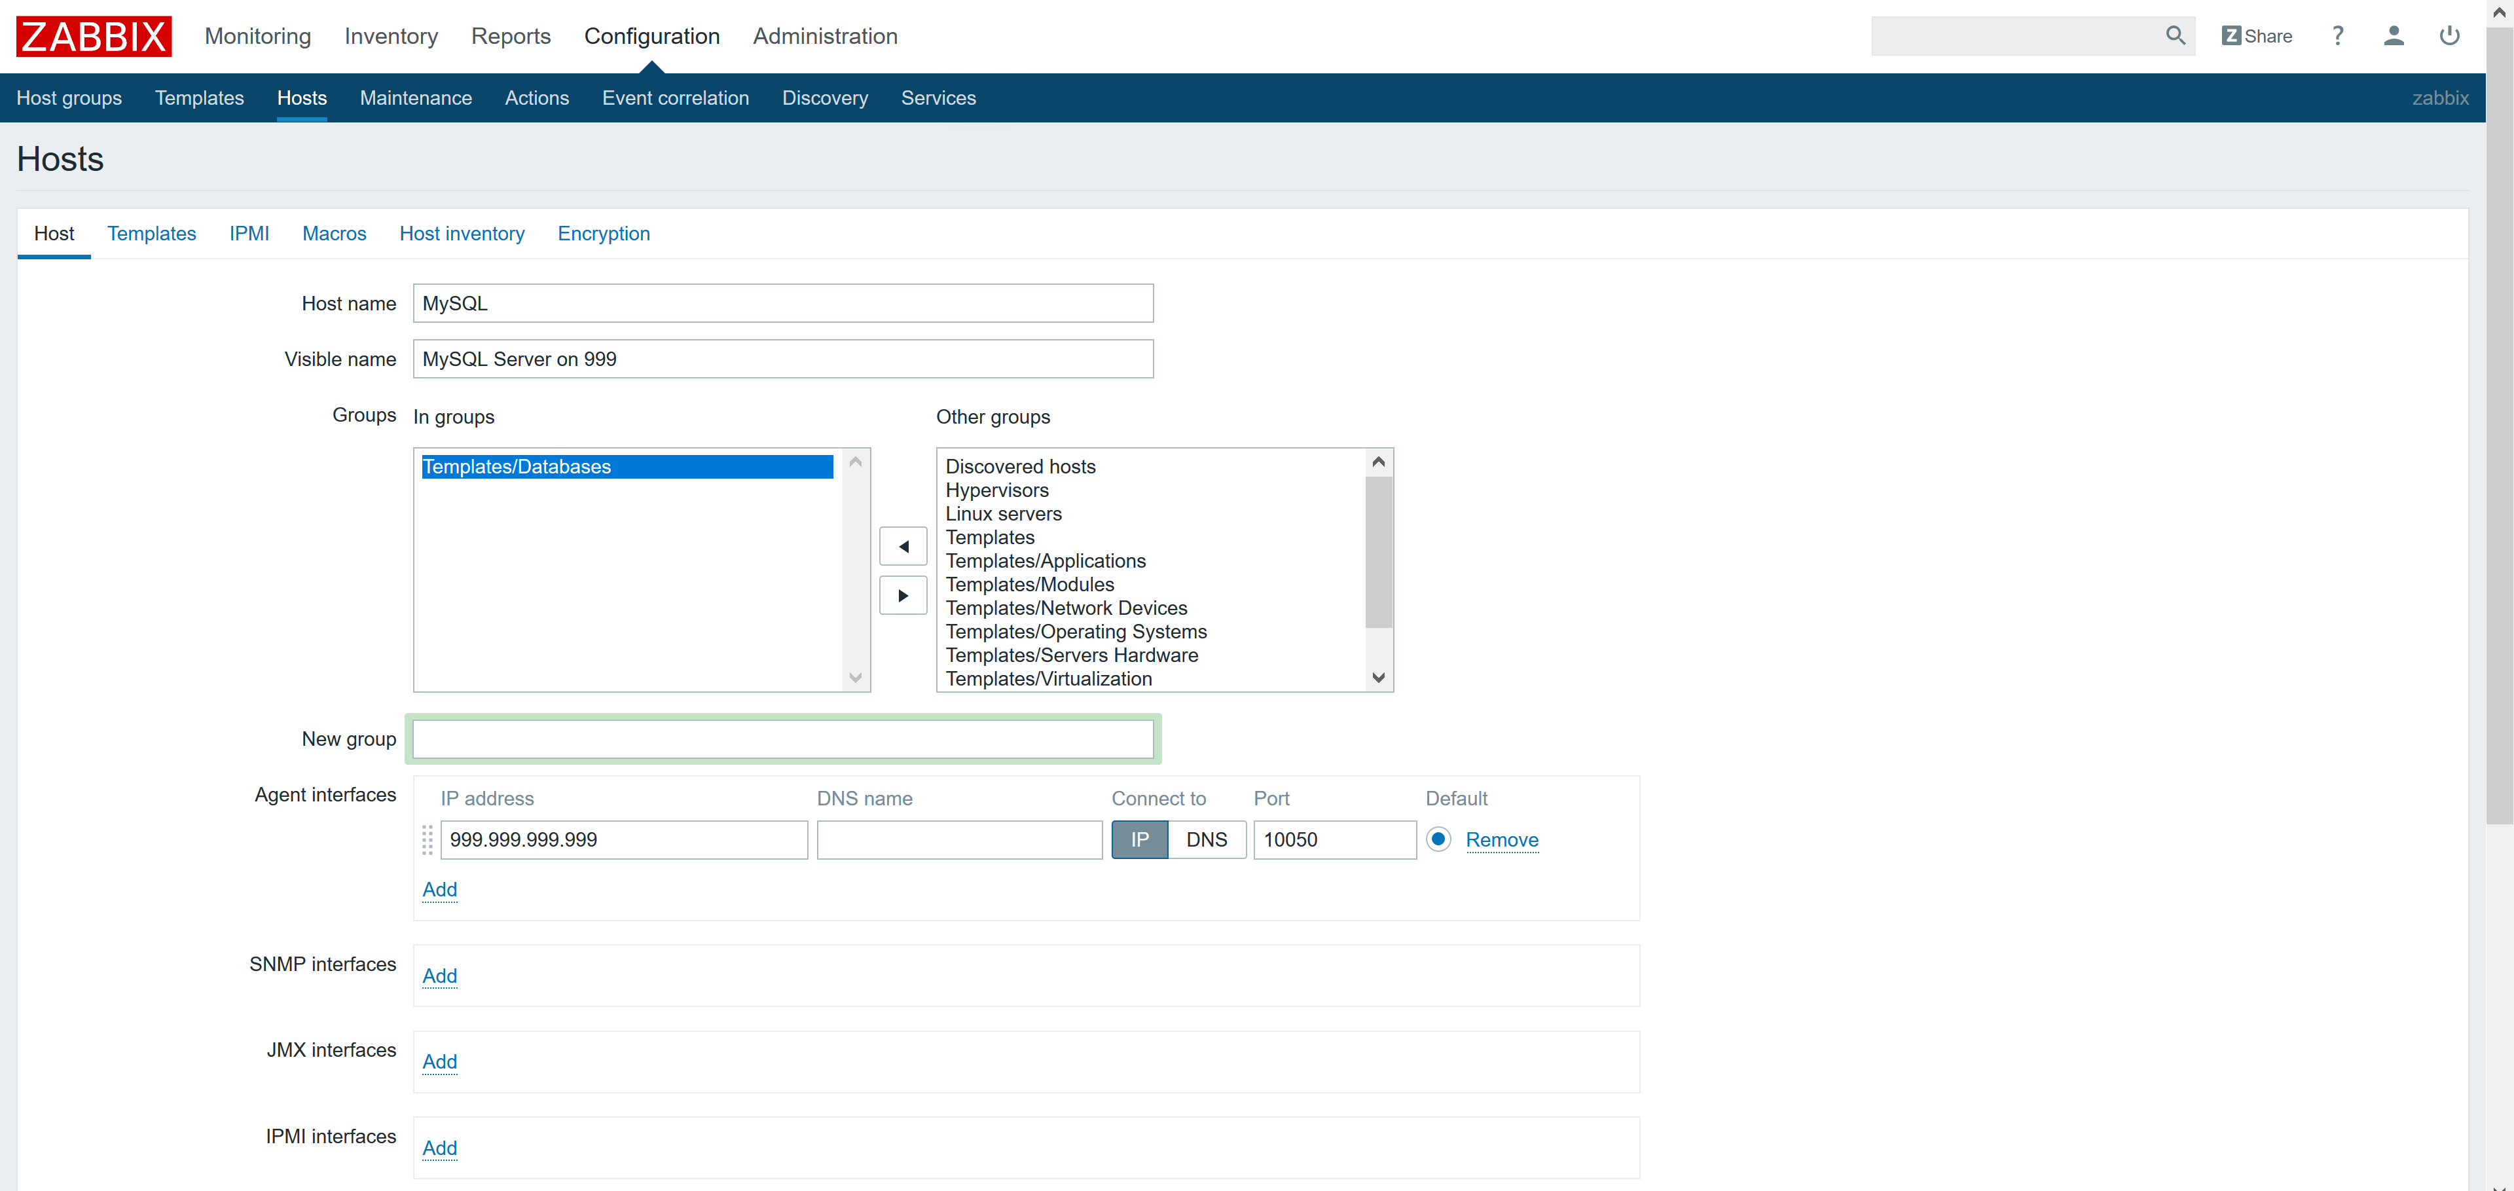The image size is (2514, 1191).
Task: Switch to the Macros tab
Action: (334, 233)
